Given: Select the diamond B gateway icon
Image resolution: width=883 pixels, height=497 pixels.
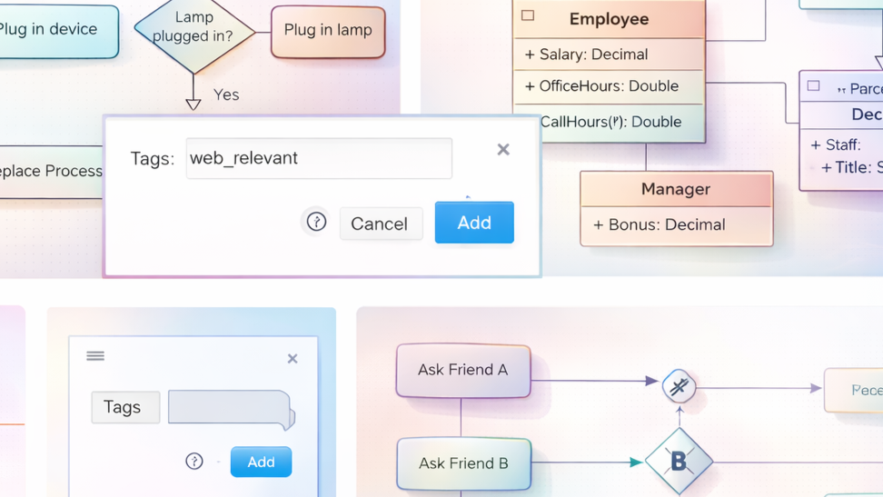Looking at the screenshot, I should click(679, 462).
